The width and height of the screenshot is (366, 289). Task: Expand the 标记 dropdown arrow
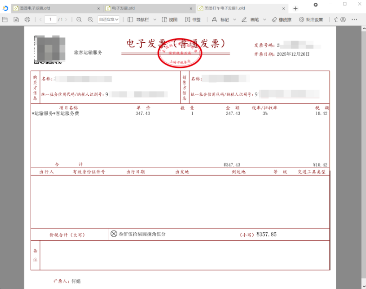(235, 20)
